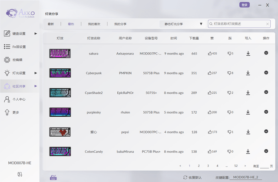Download the pepsi heart effect
This screenshot has height=182, width=278.
click(248, 132)
